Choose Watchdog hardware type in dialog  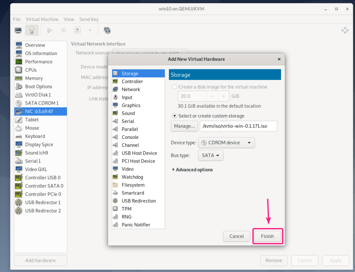coord(138,177)
